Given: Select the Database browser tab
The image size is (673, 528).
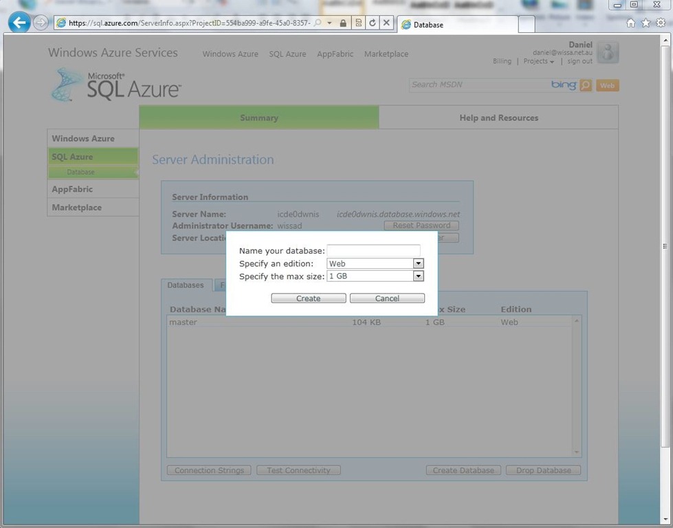Looking at the screenshot, I should pos(458,25).
